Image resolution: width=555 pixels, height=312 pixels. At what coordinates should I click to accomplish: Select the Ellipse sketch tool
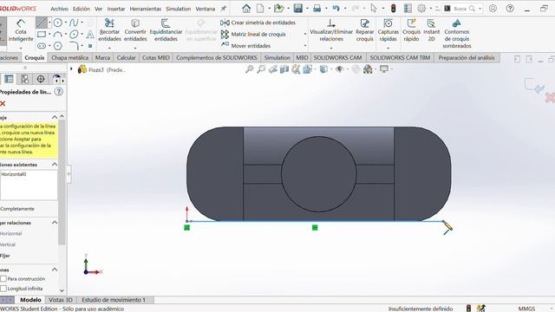(x=74, y=35)
